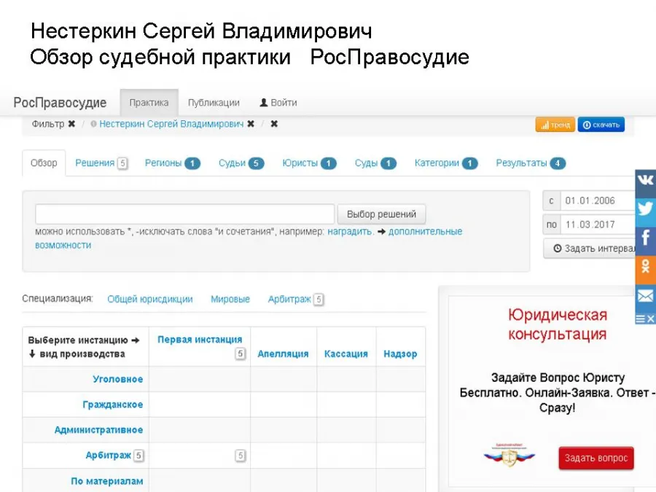
Task: Switch to the Регионы tab
Action: point(172,163)
